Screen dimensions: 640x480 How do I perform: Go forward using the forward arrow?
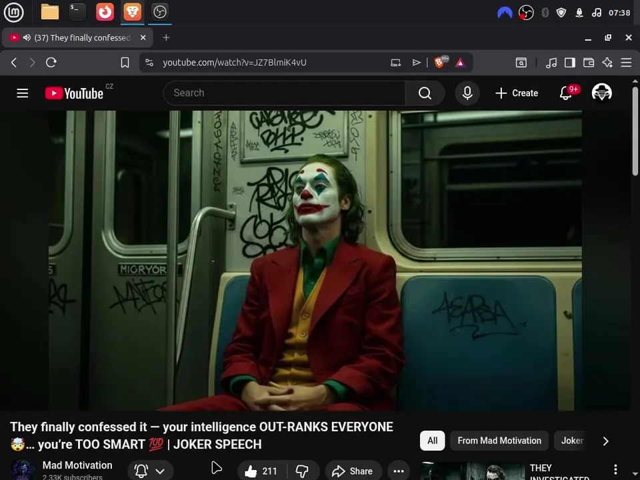pos(32,63)
